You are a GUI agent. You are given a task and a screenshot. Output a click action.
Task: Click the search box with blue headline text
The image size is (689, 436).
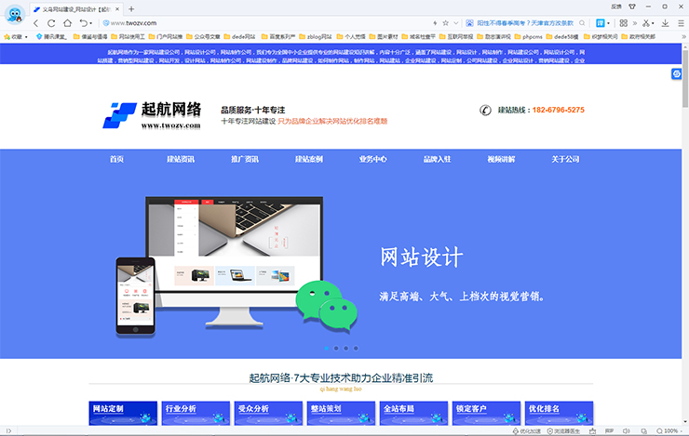(x=525, y=23)
